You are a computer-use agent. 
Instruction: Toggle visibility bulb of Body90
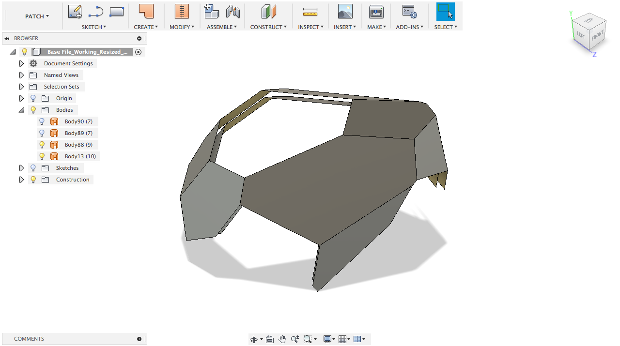click(x=42, y=121)
